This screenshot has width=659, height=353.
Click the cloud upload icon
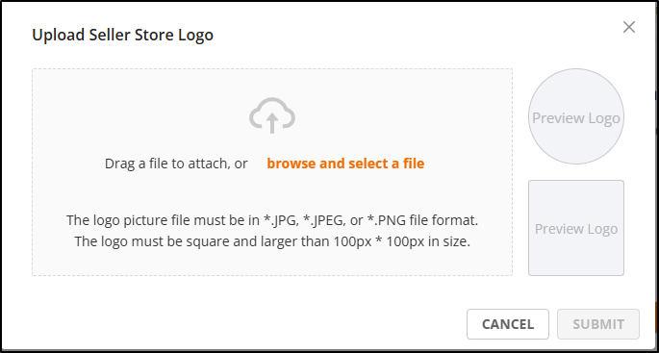click(272, 115)
